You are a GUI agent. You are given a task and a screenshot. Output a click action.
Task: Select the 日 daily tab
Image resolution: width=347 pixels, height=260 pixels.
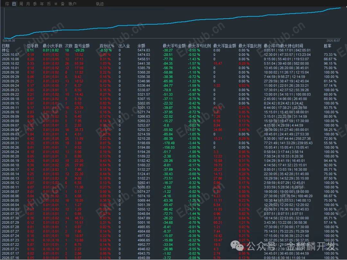14,4
